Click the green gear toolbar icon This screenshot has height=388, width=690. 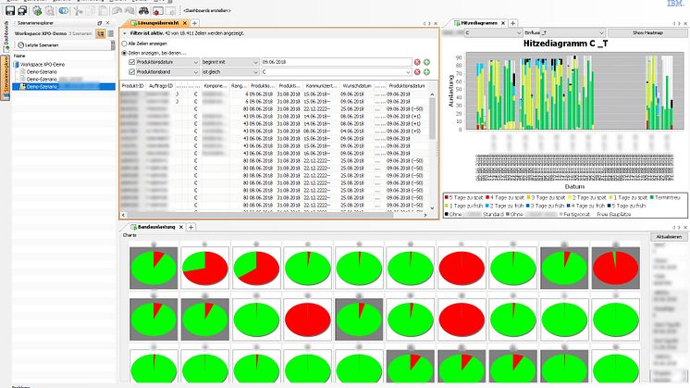pyautogui.click(x=37, y=10)
